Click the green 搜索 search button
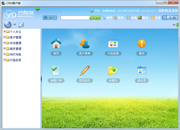 tap(94, 18)
